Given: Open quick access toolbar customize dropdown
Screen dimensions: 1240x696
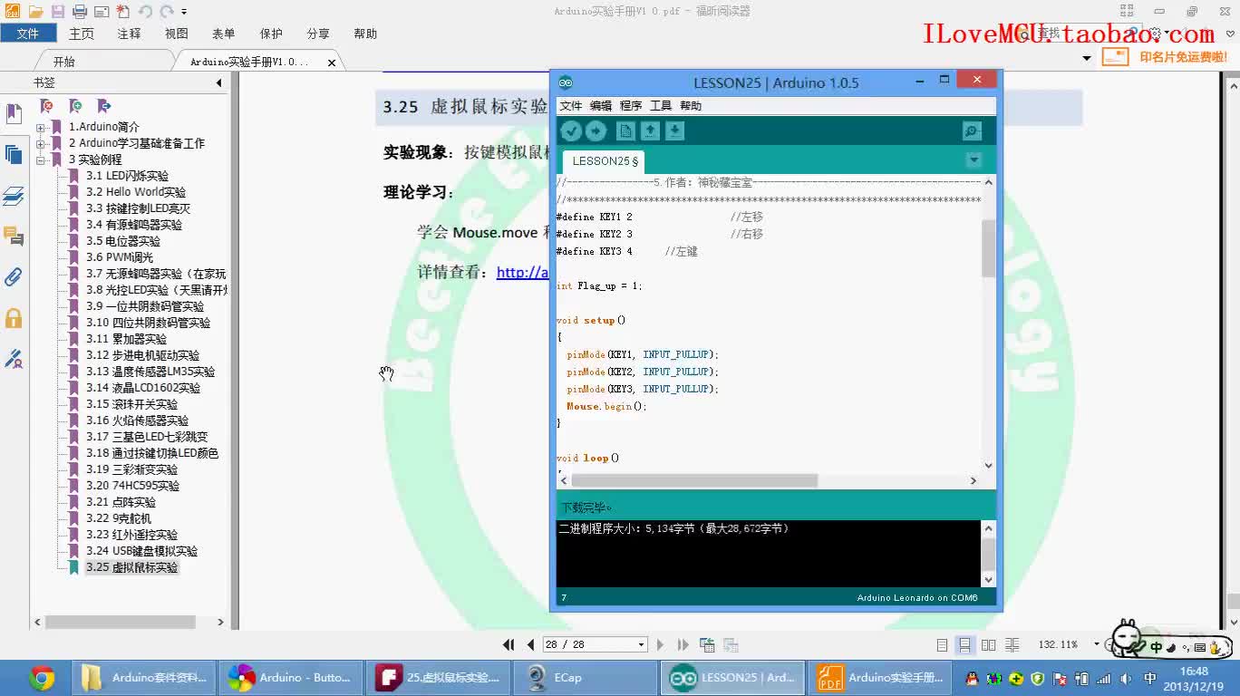Looking at the screenshot, I should (x=184, y=12).
